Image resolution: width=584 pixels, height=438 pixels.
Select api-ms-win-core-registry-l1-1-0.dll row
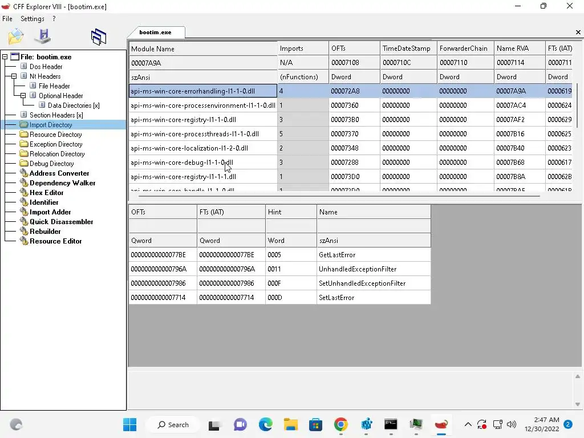tap(350, 120)
